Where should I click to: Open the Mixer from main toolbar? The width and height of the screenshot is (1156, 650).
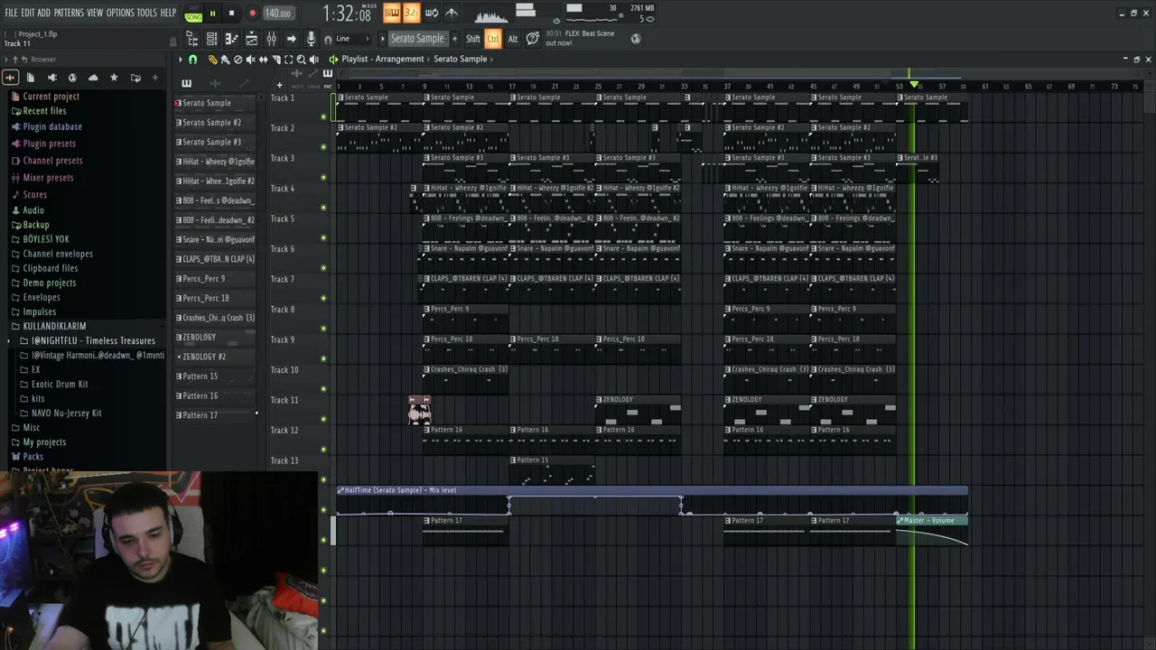271,39
